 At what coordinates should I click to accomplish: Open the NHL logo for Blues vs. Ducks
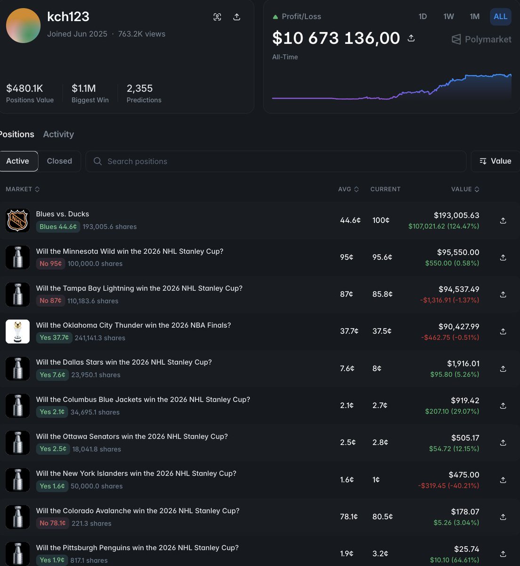[17, 220]
